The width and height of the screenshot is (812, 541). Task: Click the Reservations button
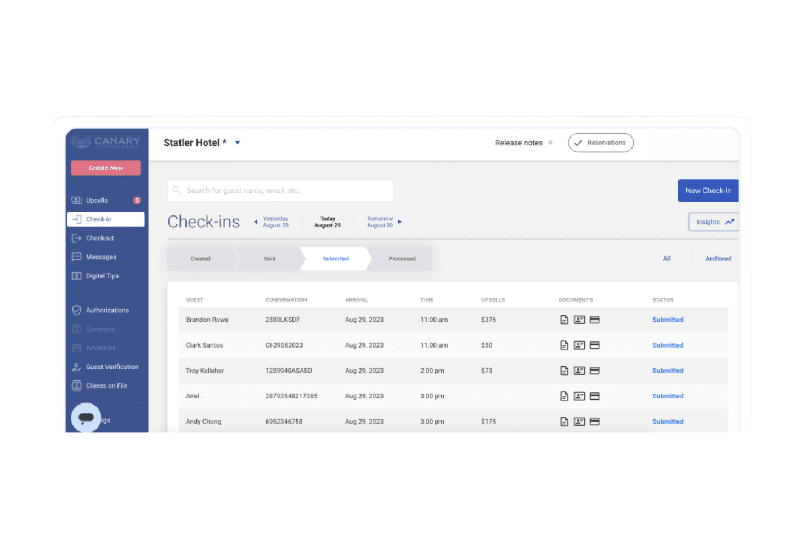(x=601, y=143)
